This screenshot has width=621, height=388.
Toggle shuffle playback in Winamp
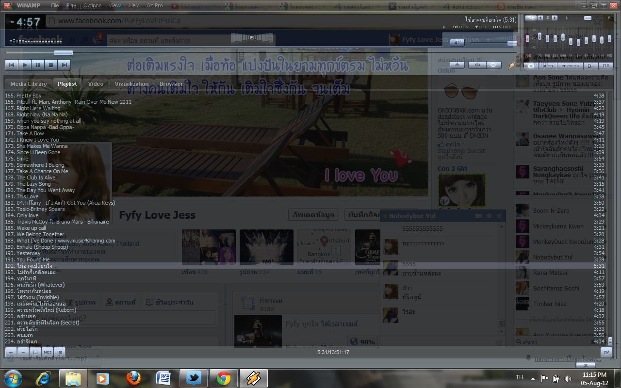(477, 65)
